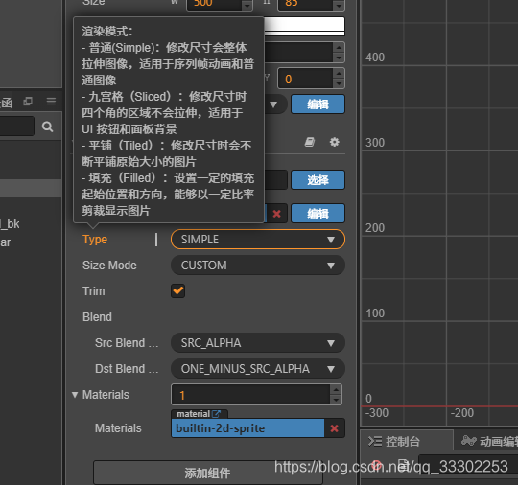Increase Materials count with up stepper
Image resolution: width=518 pixels, height=485 pixels.
336,389
